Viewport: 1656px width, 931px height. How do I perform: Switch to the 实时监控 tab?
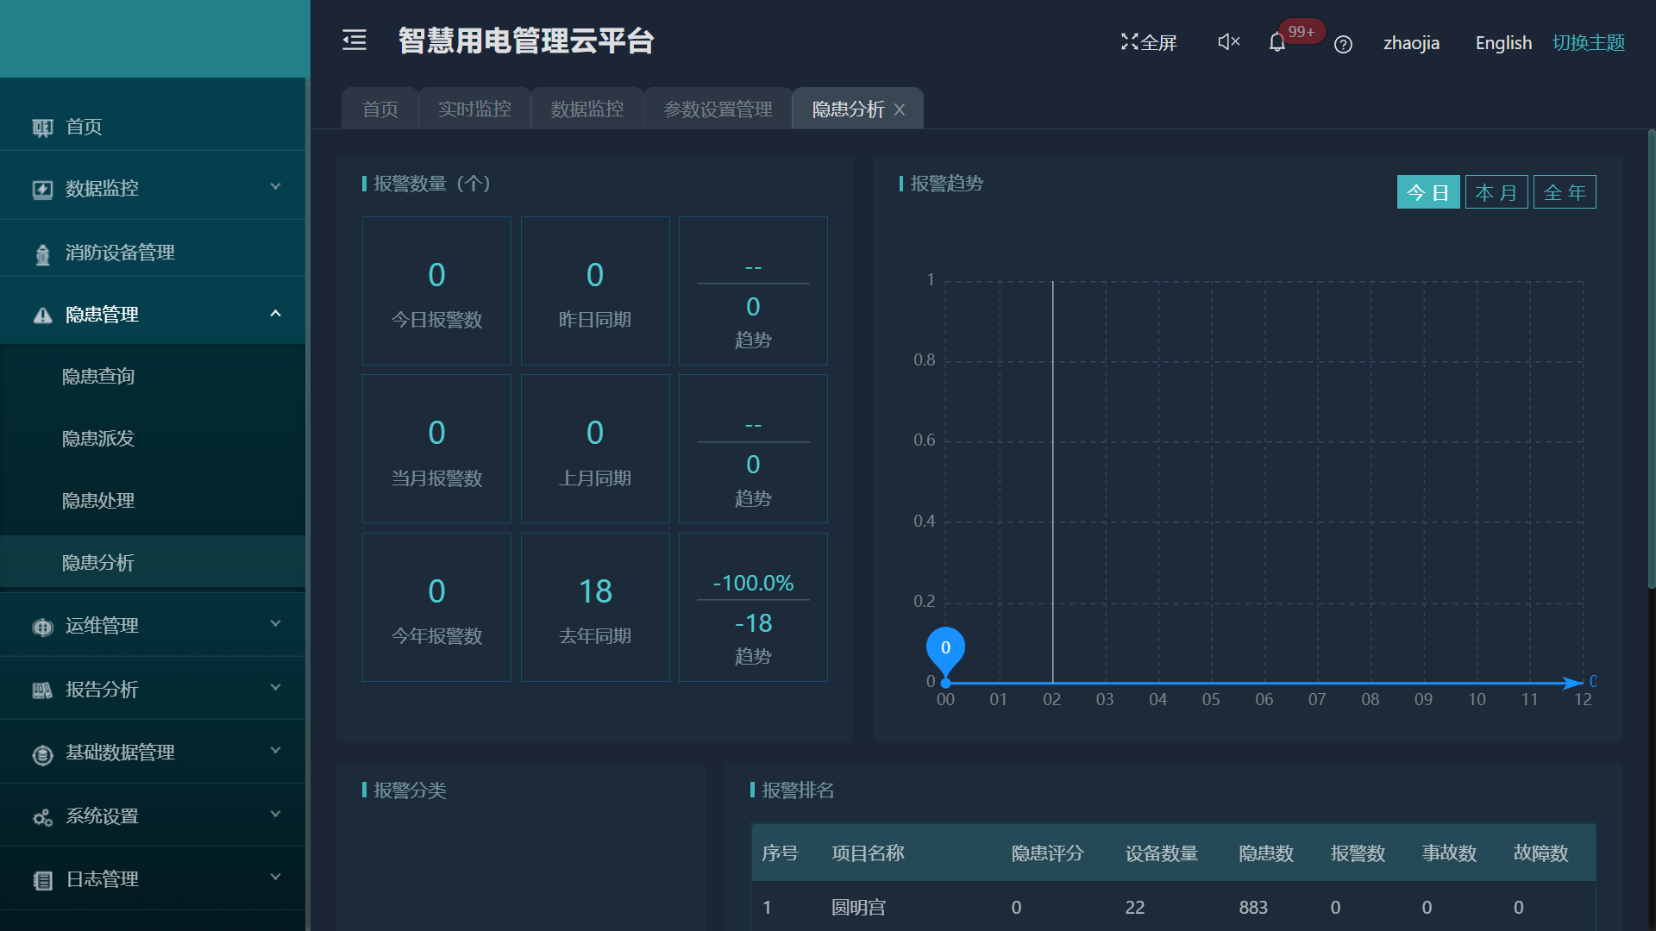pos(474,109)
